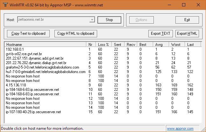Image resolution: width=206 pixels, height=132 pixels.
Task: Click Avrg value 125 in hop 6
Action: (158, 72)
